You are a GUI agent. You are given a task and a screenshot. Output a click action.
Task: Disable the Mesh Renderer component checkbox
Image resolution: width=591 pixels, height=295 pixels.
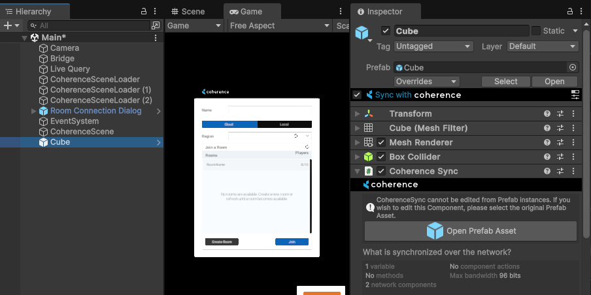381,142
